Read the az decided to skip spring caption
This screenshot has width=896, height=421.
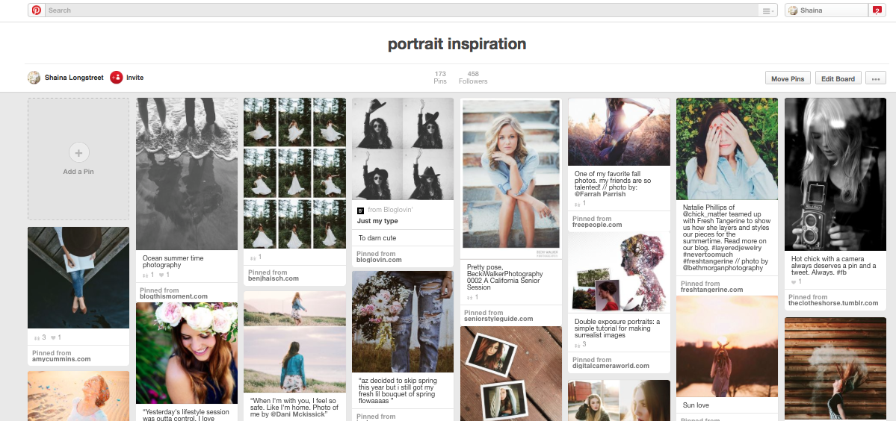click(398, 390)
